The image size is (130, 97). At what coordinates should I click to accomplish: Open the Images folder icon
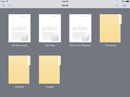click(50, 70)
